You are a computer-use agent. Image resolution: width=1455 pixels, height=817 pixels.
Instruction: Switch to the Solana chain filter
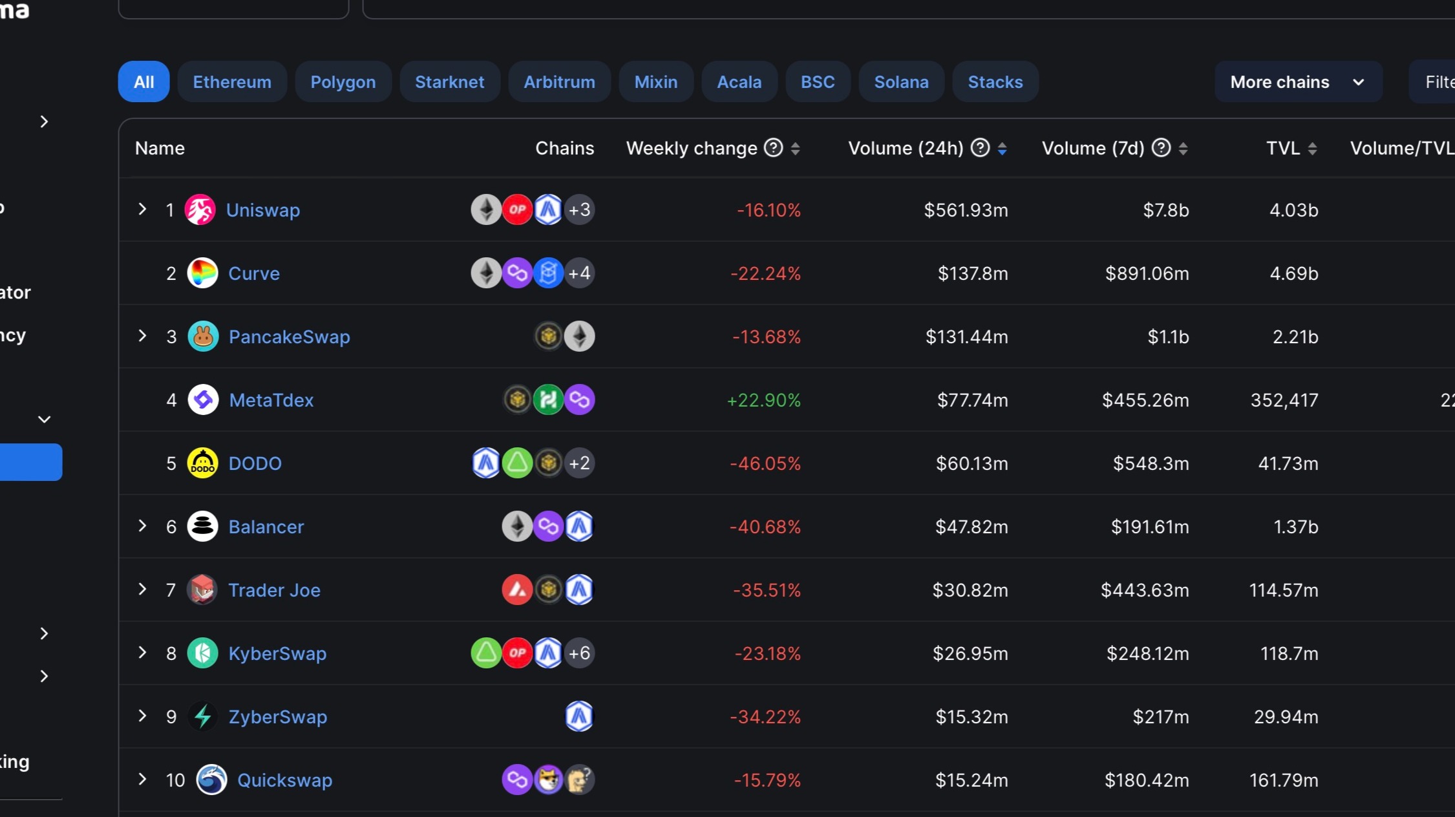[x=901, y=82]
